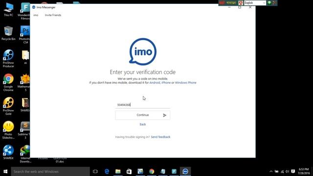Select the This PC desktop icon
The width and height of the screenshot is (313, 176).
(8, 10)
